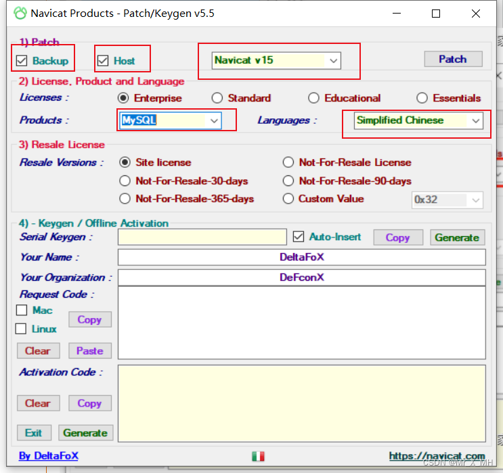Screen dimensions: 503x473
Task: Click the Your Name field with DeltaFoX
Action: click(x=301, y=257)
